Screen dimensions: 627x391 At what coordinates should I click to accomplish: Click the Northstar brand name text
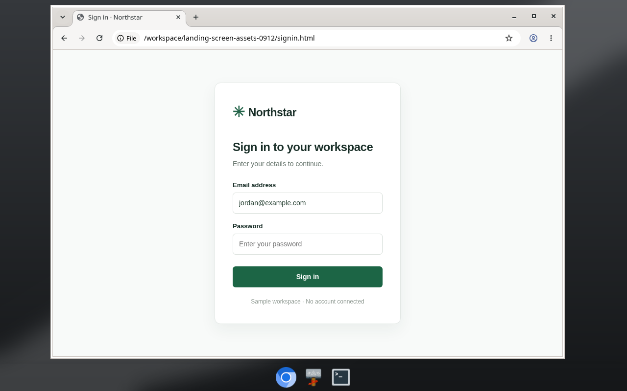pos(272,112)
